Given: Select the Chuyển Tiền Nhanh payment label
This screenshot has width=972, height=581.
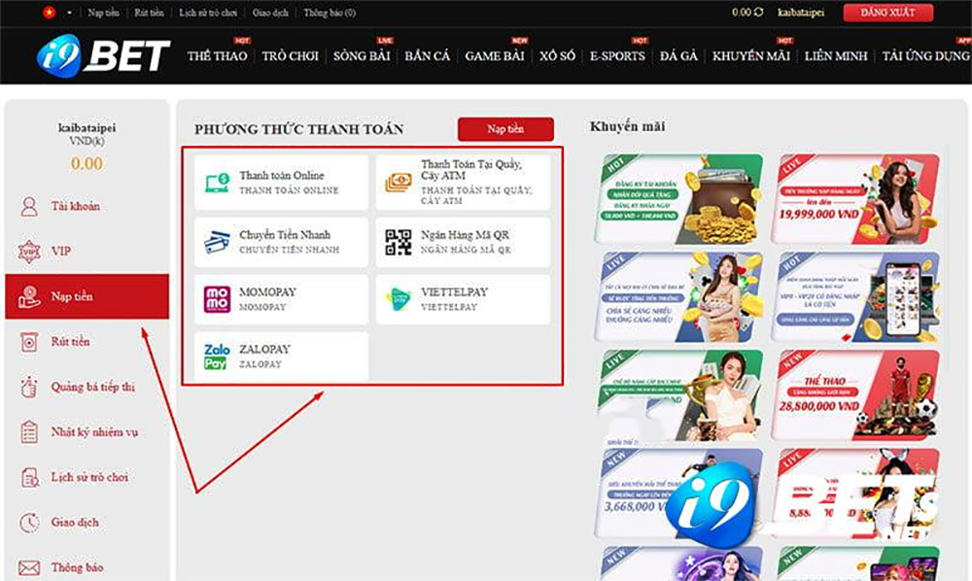Looking at the screenshot, I should pyautogui.click(x=285, y=235).
